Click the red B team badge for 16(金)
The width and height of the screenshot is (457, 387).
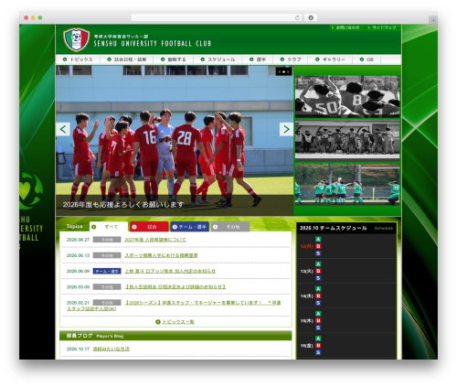pyautogui.click(x=318, y=346)
